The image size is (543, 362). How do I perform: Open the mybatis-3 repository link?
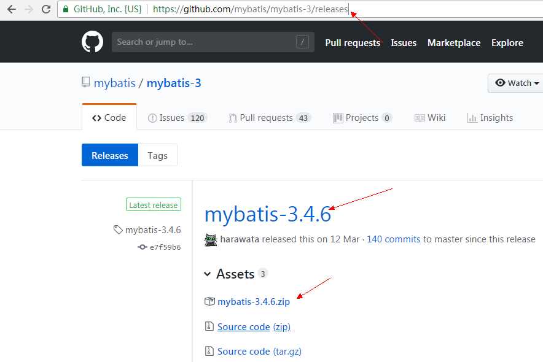coord(174,83)
